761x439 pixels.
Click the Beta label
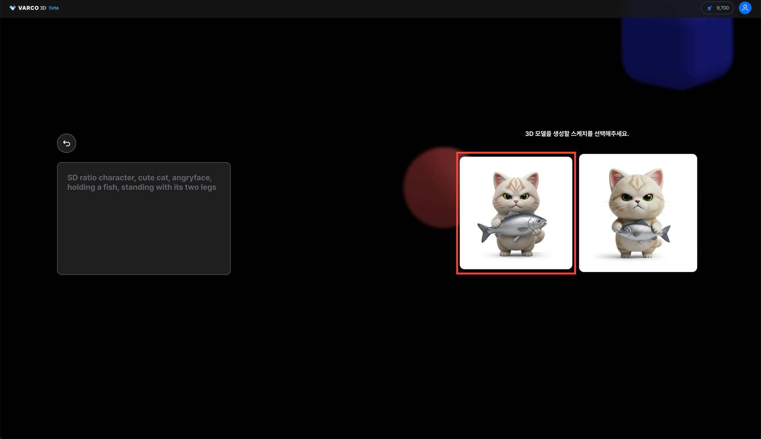point(54,8)
